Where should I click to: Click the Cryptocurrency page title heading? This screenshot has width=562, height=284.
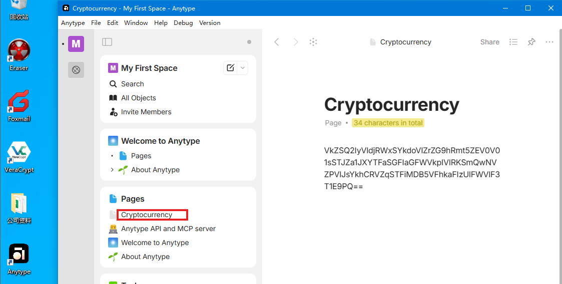391,105
